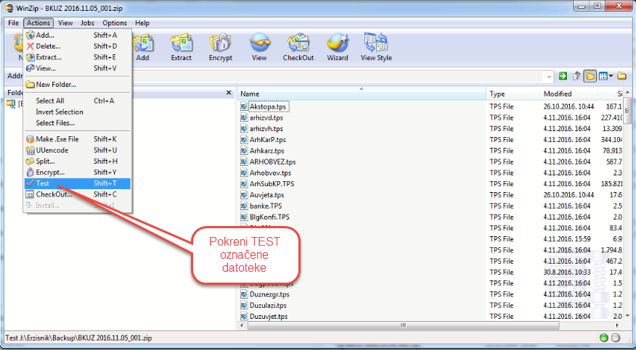The width and height of the screenshot is (636, 350).
Task: Click the up one level icon
Action: 576,76
